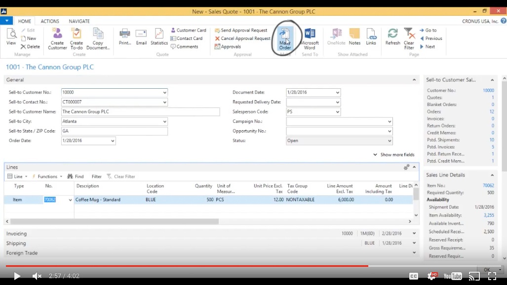This screenshot has width=507, height=285.
Task: Click the Sell-to State / ZIP Code field
Action: click(x=115, y=131)
